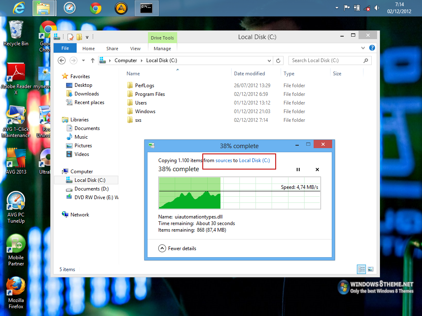Click the green copy speed graph
This screenshot has width=422, height=316.
click(190, 197)
